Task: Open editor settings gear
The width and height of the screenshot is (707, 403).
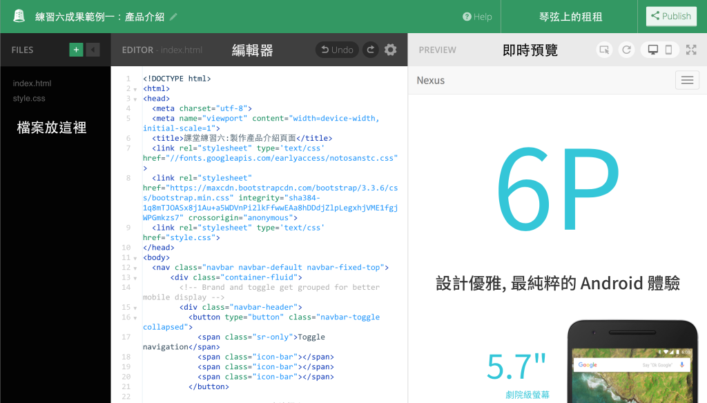Action: click(391, 50)
